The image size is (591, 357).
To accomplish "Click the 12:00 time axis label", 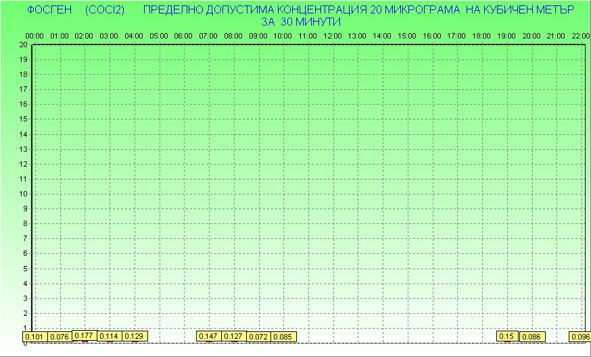I will tap(332, 36).
